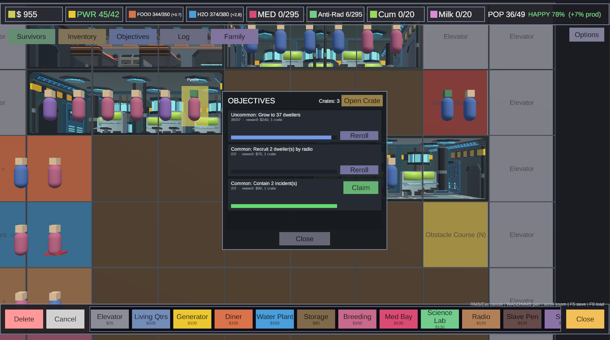Click the pink Milk resource icon
This screenshot has height=340, width=610.
434,14
